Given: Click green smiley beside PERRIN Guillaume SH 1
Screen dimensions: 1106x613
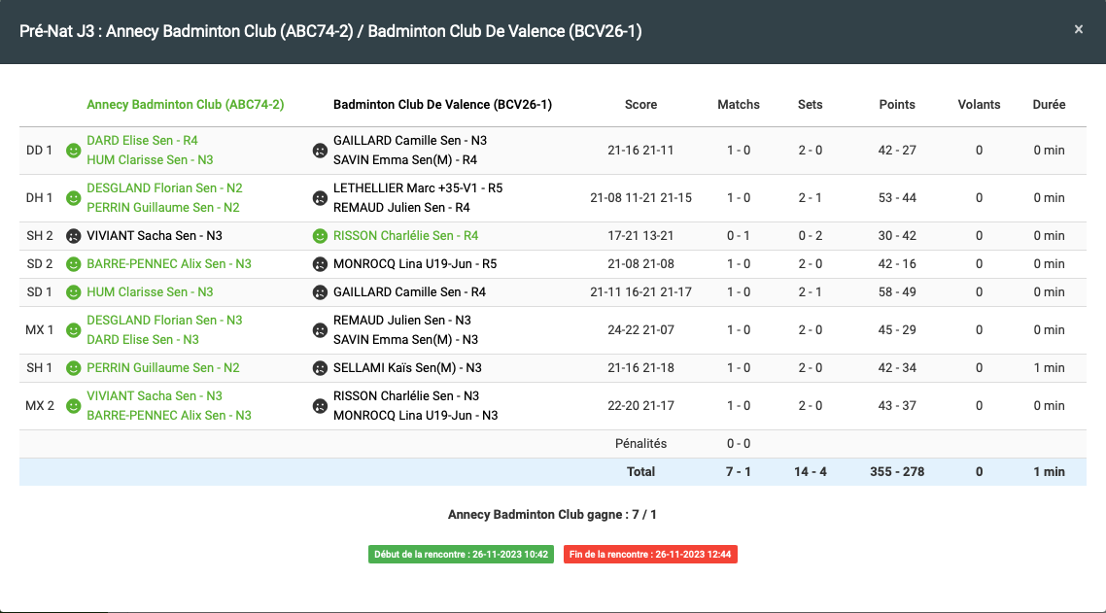Looking at the screenshot, I should click(x=73, y=368).
